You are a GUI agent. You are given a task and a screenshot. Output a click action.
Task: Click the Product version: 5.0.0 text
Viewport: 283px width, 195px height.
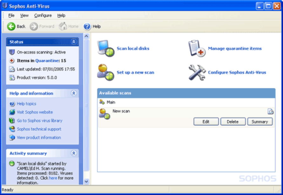37,77
